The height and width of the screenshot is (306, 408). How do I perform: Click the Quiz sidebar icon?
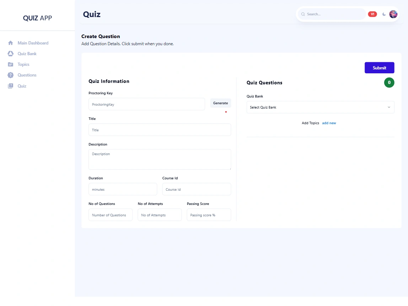10,86
